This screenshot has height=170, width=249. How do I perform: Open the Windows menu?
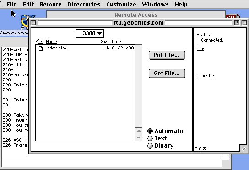point(155,4)
